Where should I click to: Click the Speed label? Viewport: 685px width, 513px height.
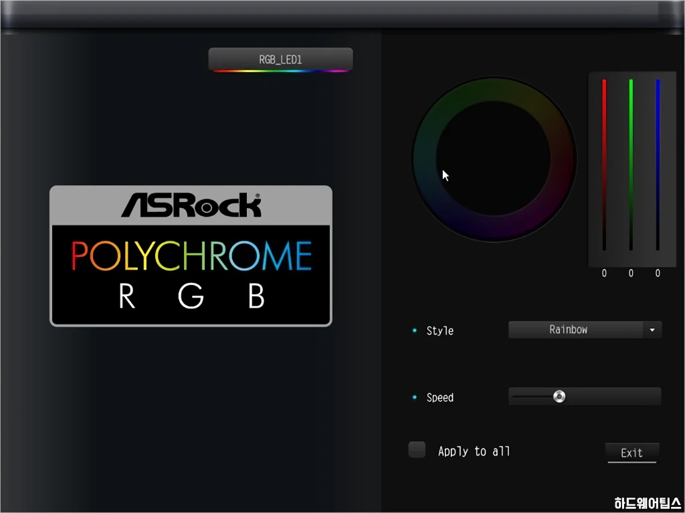click(440, 398)
